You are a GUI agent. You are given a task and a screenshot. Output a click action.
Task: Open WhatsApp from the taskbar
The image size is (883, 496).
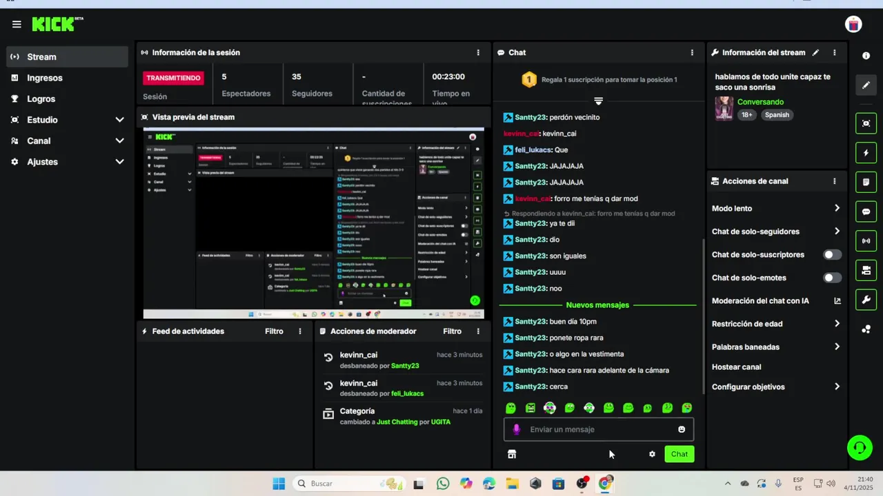(x=443, y=484)
